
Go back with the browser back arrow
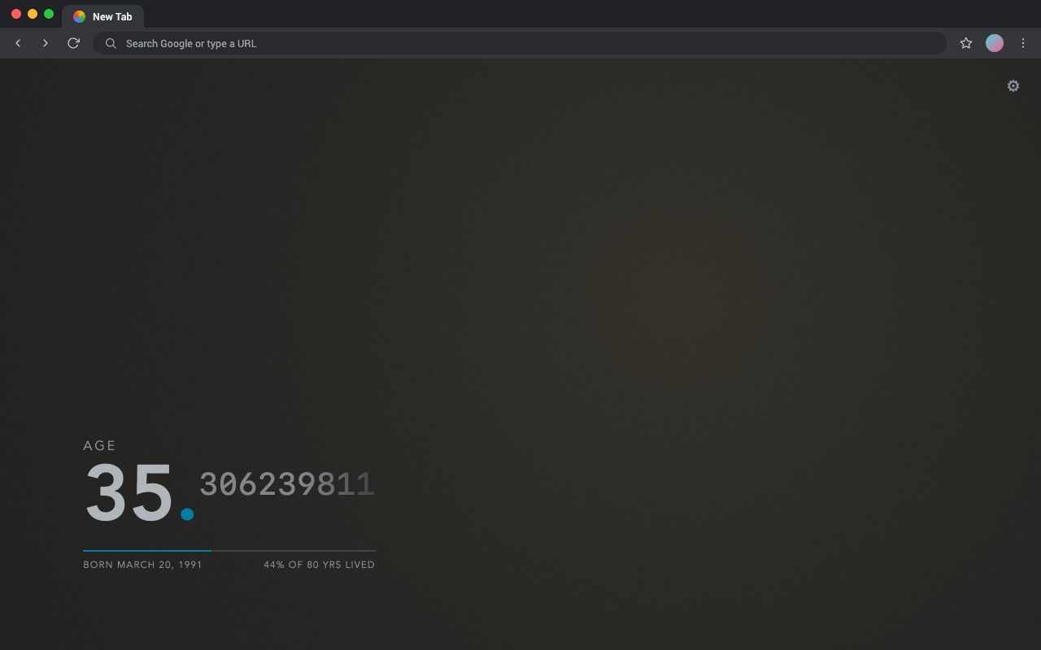(18, 43)
